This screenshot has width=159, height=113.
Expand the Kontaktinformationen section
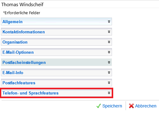point(56,32)
